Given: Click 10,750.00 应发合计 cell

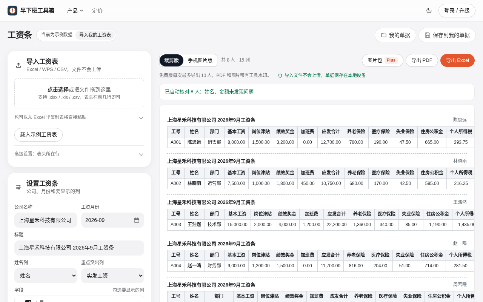Looking at the screenshot, I should (331, 183).
